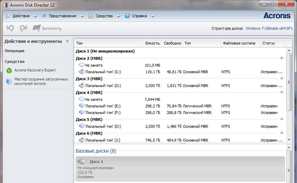
Task: Collapse the Действия и инструменты side panel
Action: 67,41
